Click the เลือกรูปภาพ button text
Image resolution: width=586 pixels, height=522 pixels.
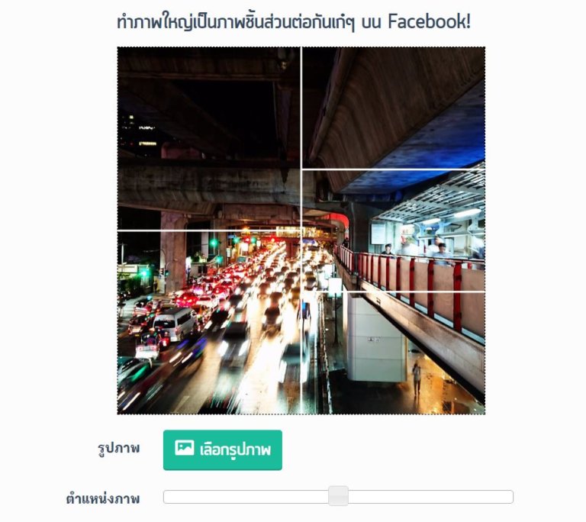click(x=235, y=449)
